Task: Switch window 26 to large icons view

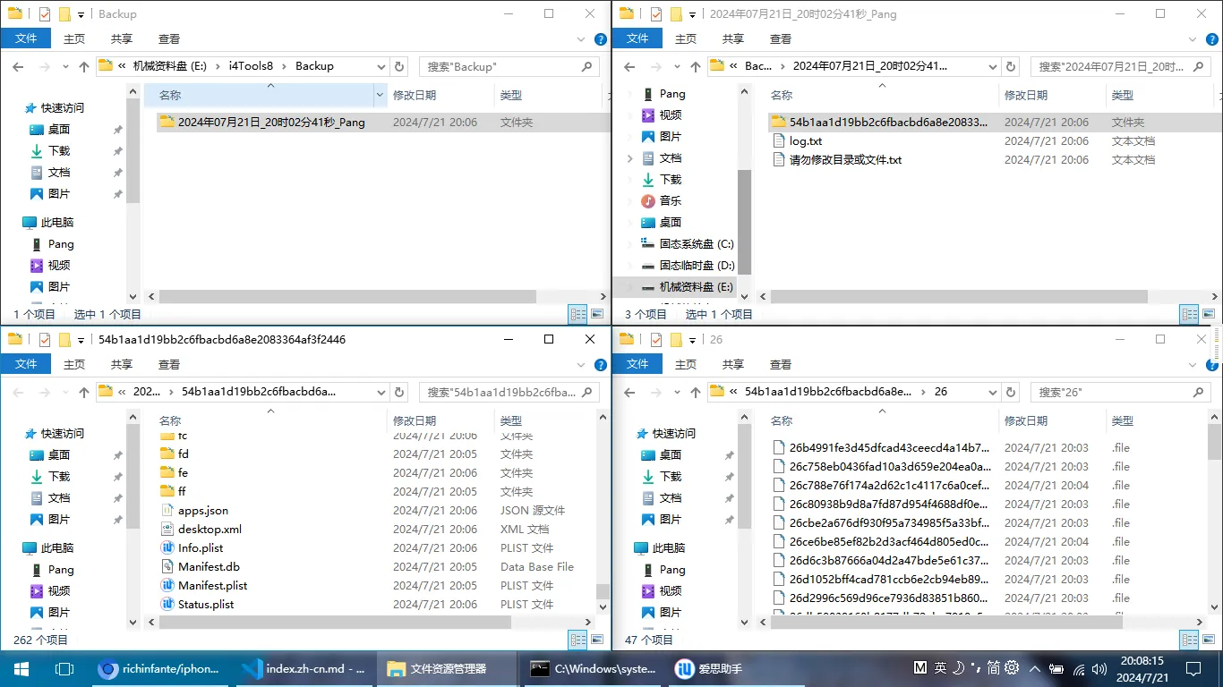Action: [x=1209, y=640]
